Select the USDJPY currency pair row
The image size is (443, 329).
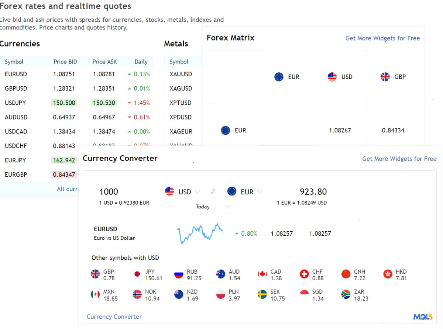[x=77, y=103]
